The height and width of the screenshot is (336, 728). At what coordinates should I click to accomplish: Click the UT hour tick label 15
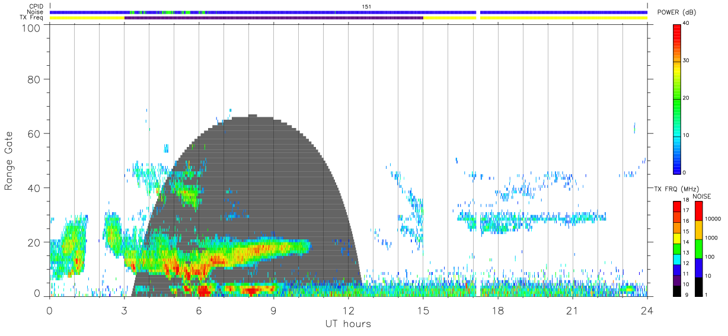click(x=423, y=310)
